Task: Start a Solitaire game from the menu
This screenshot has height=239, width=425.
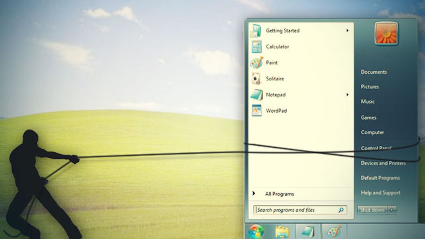Action: [x=257, y=78]
